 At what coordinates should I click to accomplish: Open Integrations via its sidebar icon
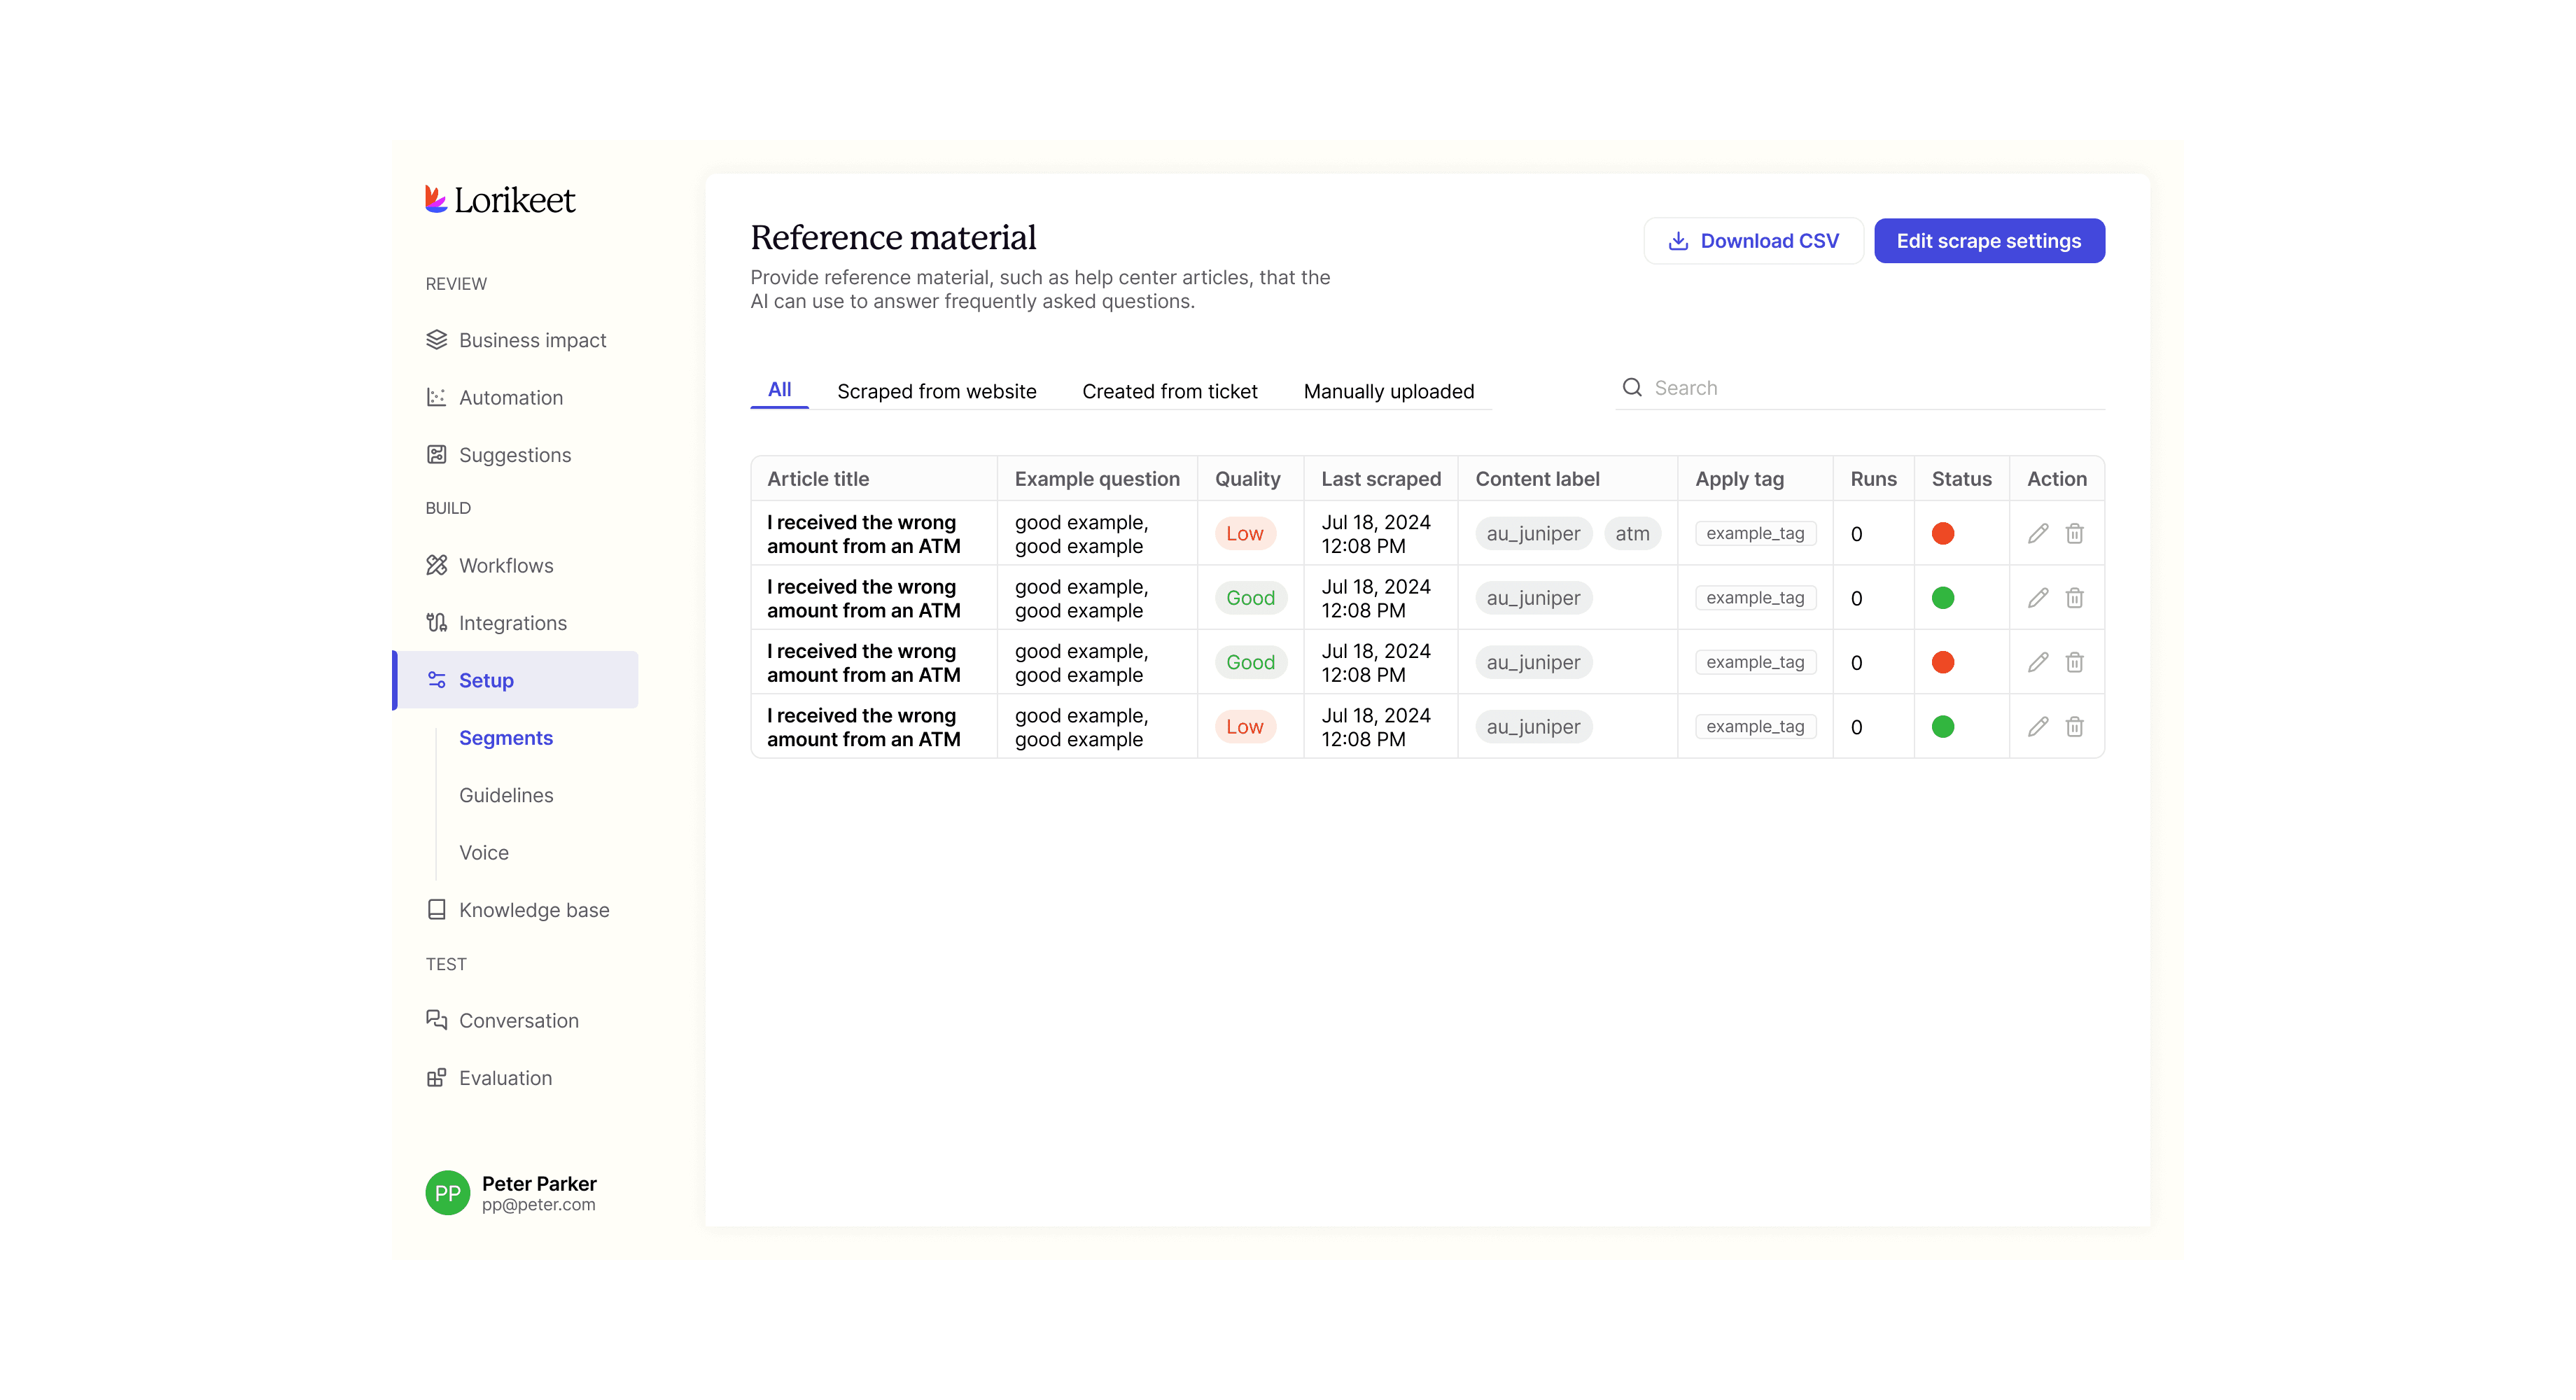[x=436, y=623]
